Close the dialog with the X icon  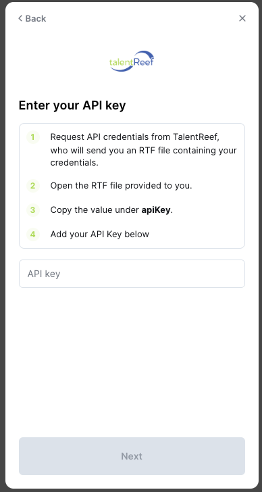[x=242, y=18]
